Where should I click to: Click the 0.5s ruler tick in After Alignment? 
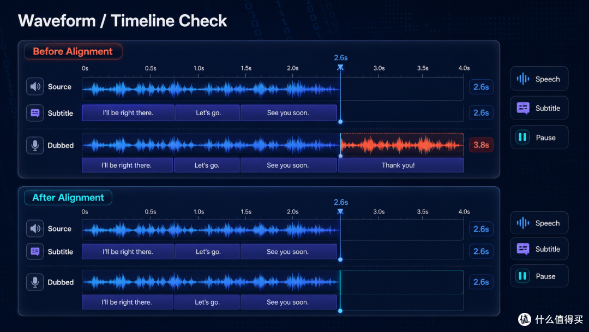[x=151, y=217]
